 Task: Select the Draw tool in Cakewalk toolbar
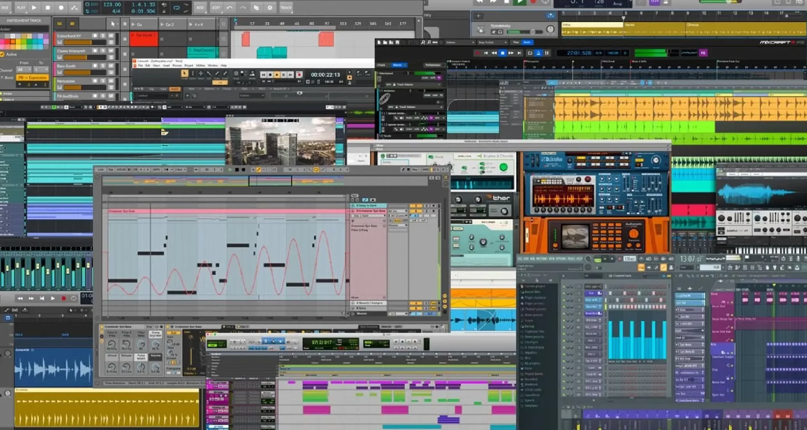click(217, 73)
